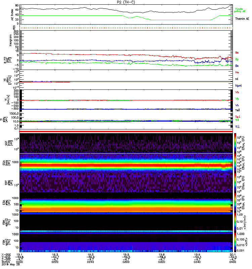Click the ESA ions spectrogram red flux band
Screen dimensions: 252x269
(126, 165)
